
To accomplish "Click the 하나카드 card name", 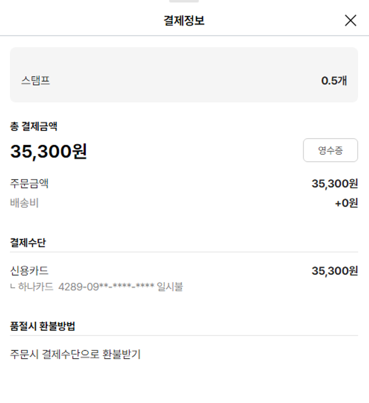I will (36, 287).
